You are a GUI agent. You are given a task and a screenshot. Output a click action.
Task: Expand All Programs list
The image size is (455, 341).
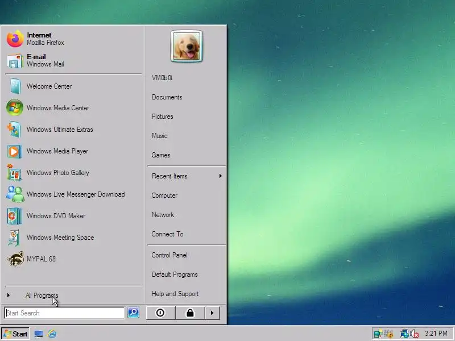(42, 296)
